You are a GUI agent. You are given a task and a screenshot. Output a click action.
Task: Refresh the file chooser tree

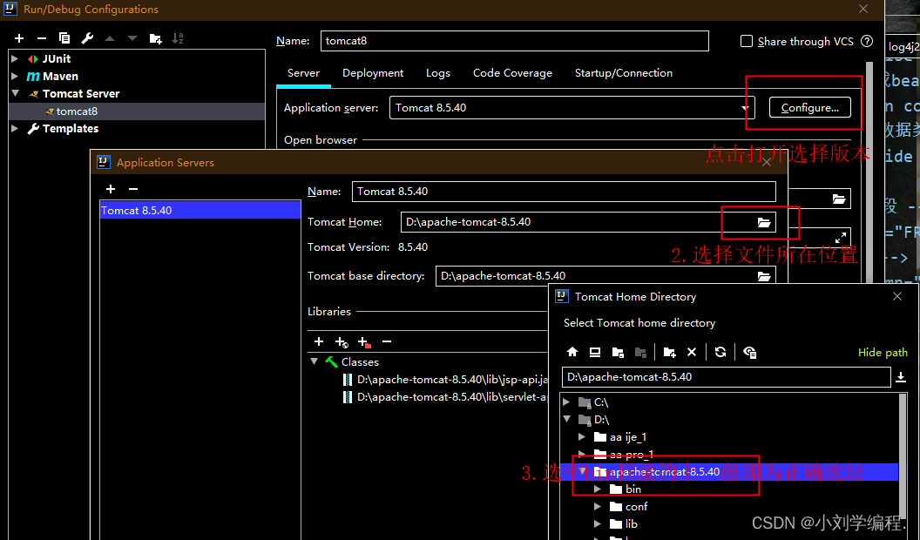click(x=720, y=352)
